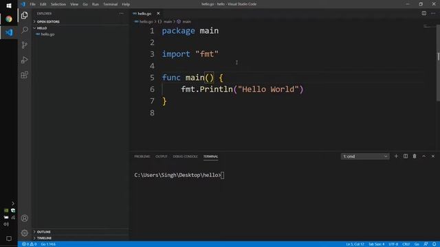Open the Action Center notification icon
The height and width of the screenshot is (247, 440).
point(9,239)
